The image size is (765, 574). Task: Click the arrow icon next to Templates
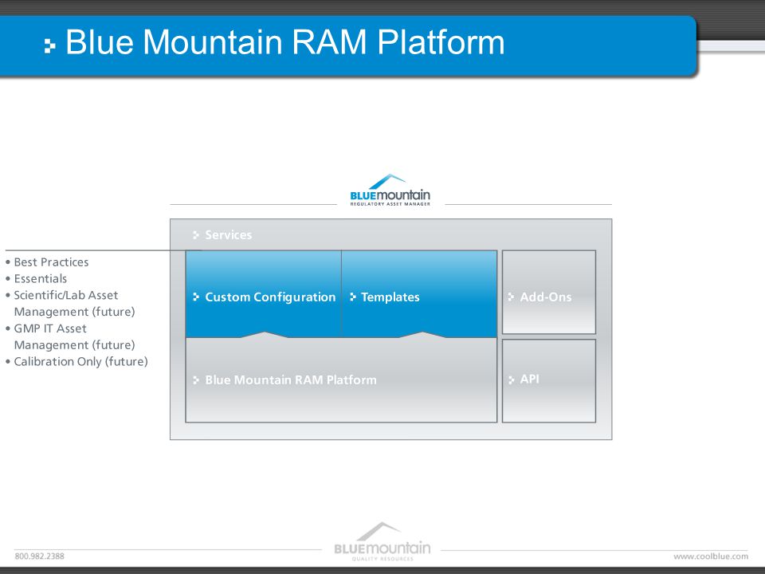(x=353, y=297)
